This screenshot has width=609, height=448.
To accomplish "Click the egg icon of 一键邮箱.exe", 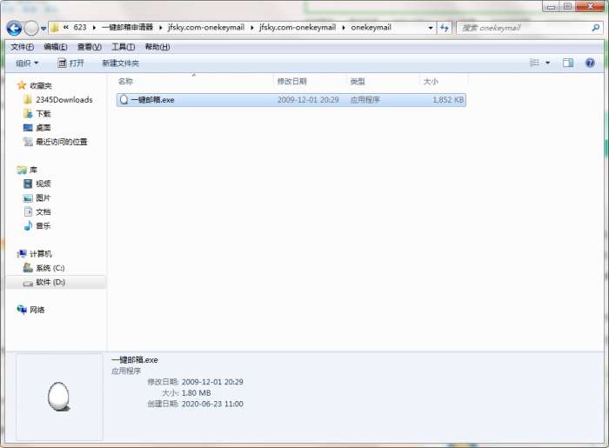I will click(124, 100).
